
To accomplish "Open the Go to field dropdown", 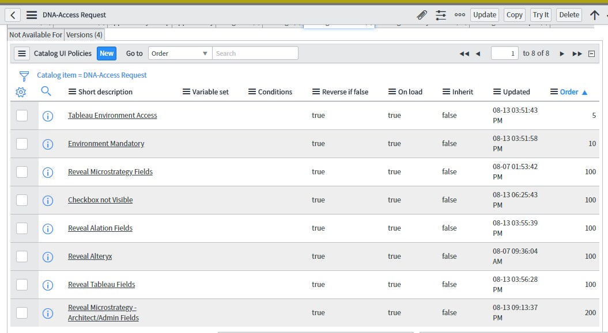I will tap(180, 53).
